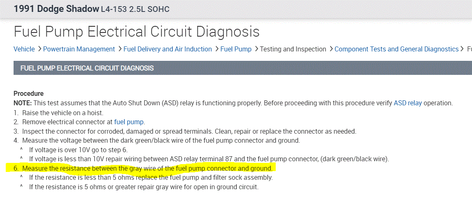This screenshot has height=218, width=472.
Task: Click the chevron before Testing and Inspection
Action: coord(256,49)
